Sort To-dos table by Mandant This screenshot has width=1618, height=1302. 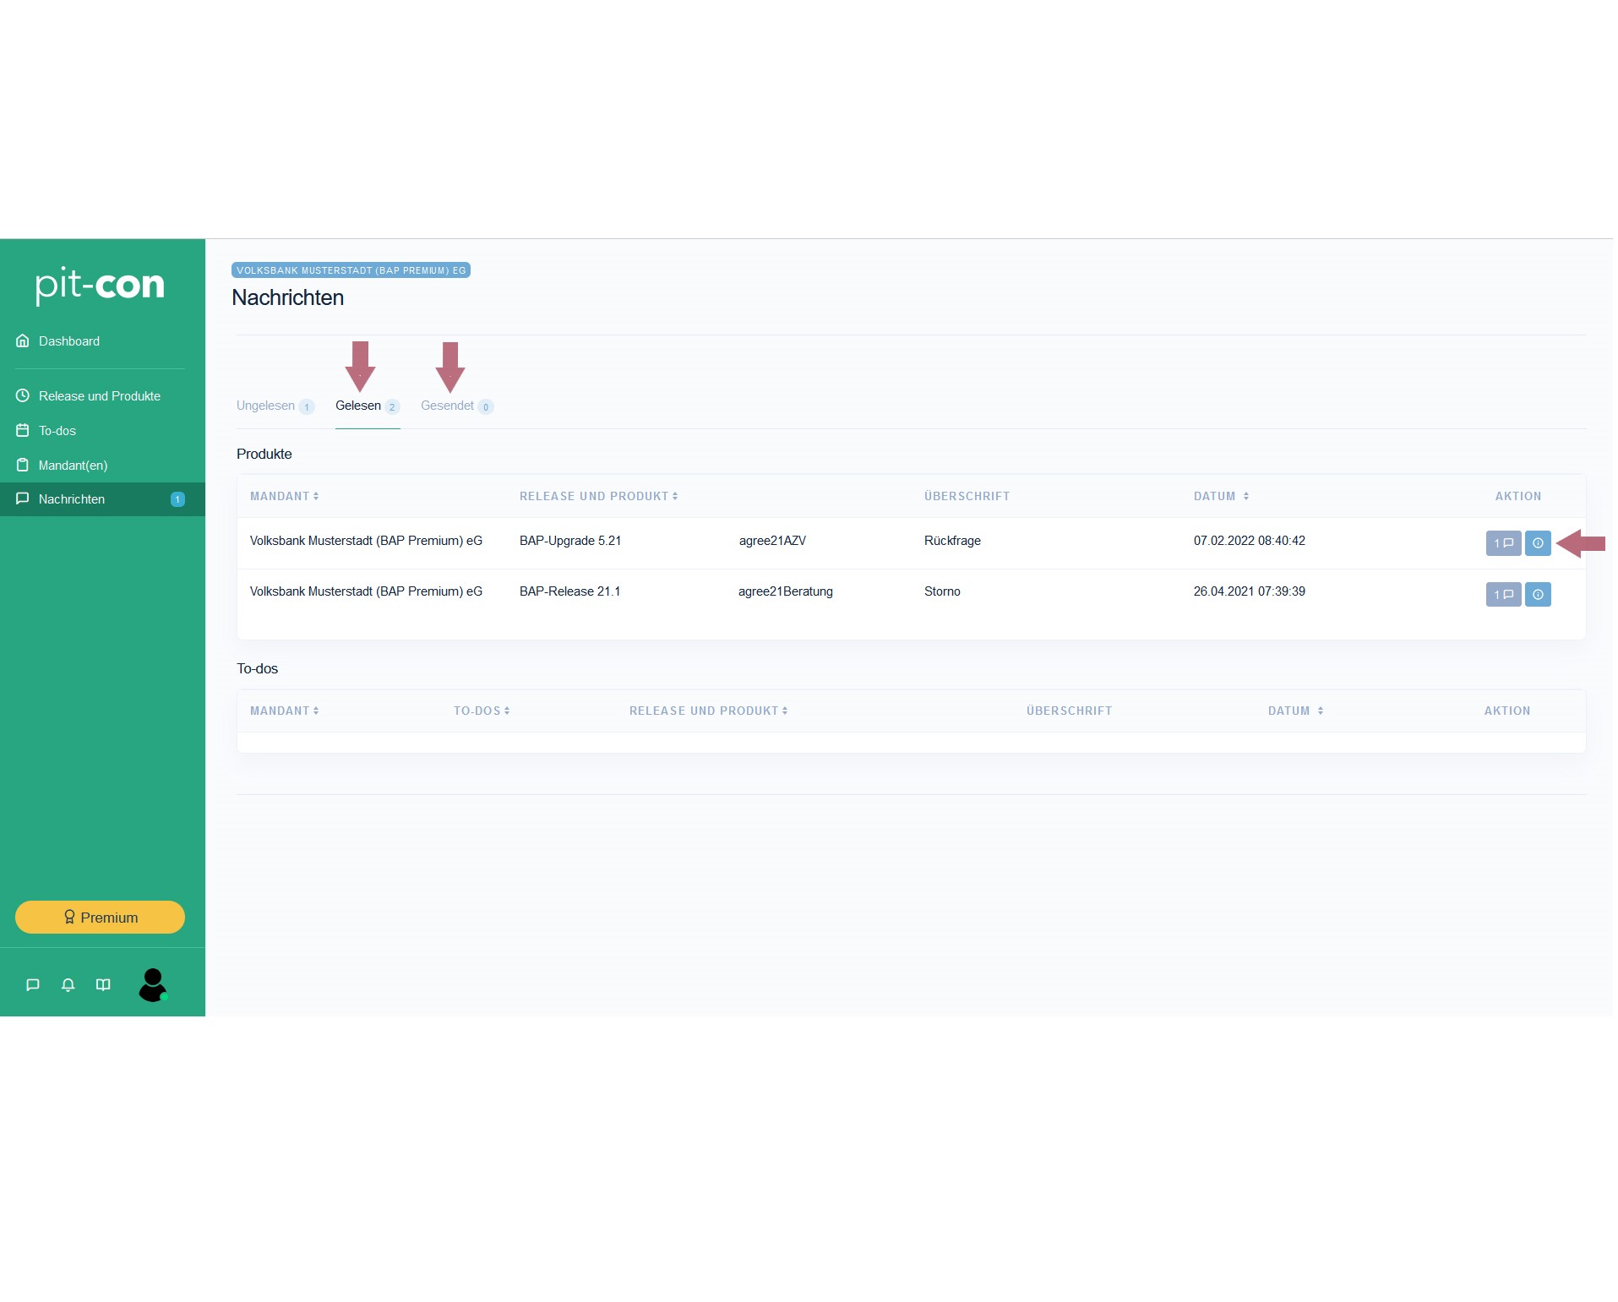285,711
